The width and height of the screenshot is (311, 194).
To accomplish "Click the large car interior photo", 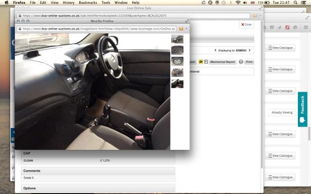I will (x=92, y=92).
